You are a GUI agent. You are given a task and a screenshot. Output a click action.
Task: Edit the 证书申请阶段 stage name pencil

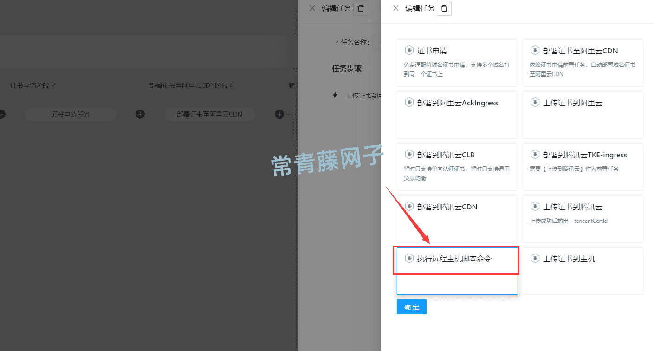point(53,86)
